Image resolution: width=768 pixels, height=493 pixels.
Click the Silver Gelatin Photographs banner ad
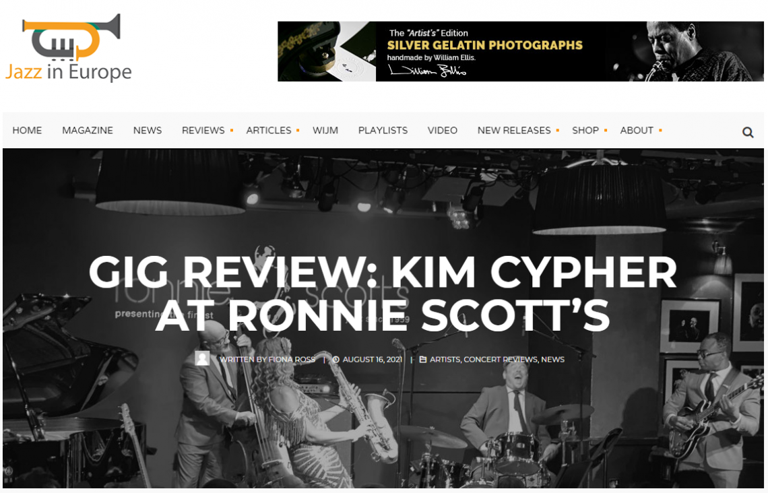tap(520, 51)
